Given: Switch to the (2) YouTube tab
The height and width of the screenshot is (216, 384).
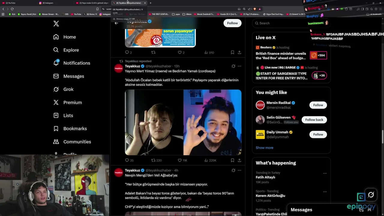Looking at the screenshot, I should click(18, 3).
